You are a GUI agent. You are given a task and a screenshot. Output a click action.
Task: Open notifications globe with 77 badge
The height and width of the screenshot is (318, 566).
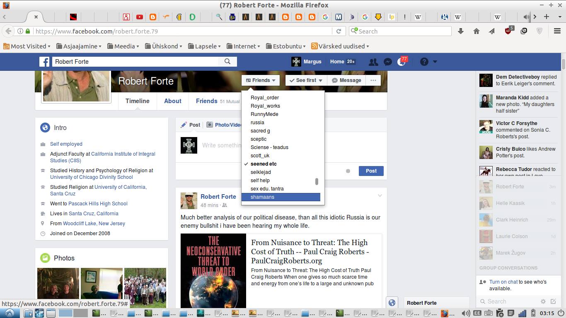coord(402,62)
